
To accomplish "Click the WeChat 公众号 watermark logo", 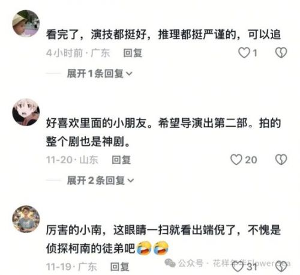I will click(x=170, y=263).
